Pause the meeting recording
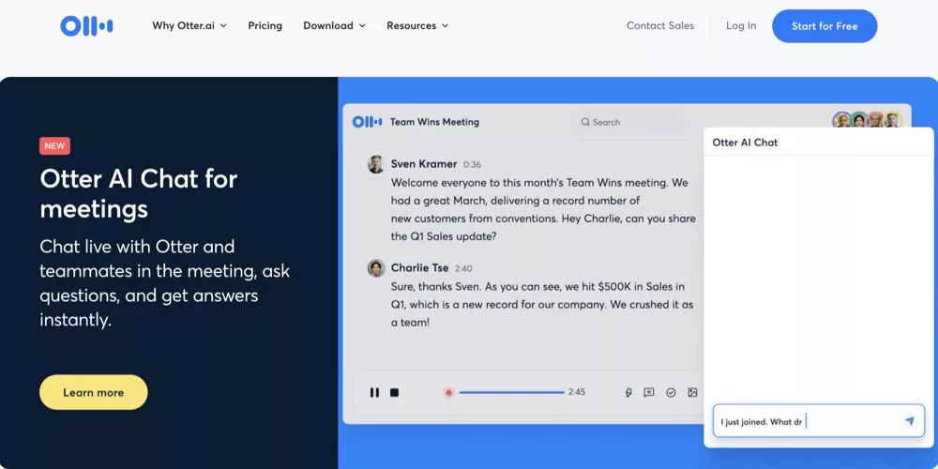 click(374, 392)
